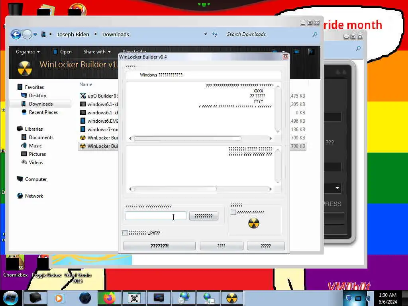The width and height of the screenshot is (408, 306).
Task: Select the highlighted WinLocker Builder file
Action: coord(99,146)
